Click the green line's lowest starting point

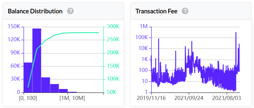pyautogui.click(x=28, y=87)
